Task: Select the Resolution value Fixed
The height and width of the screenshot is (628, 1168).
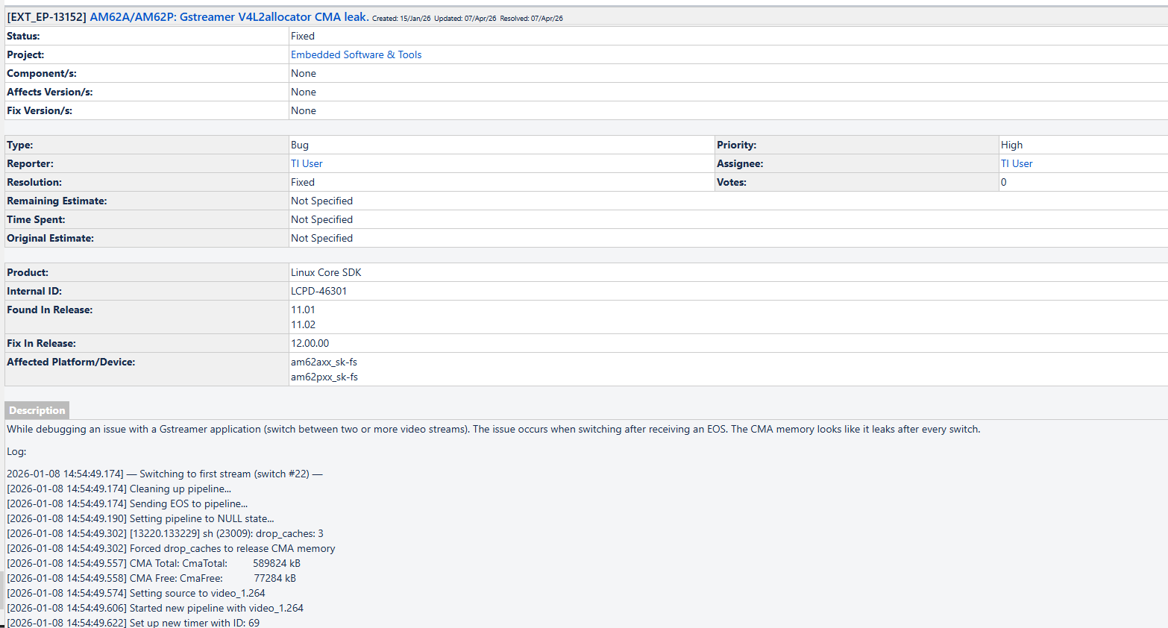Action: click(303, 182)
